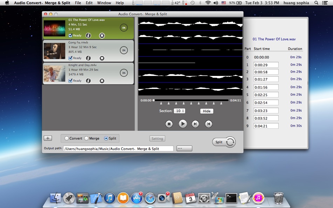Open Spotlight search in menu bar
Screen dimensions: 333x208
pos(316,3)
